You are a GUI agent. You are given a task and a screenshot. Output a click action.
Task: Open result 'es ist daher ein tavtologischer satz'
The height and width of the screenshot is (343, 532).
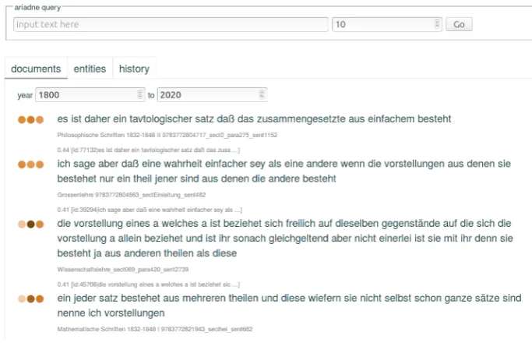tap(254, 118)
